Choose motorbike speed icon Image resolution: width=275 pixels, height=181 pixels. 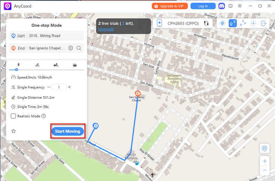point(56,65)
